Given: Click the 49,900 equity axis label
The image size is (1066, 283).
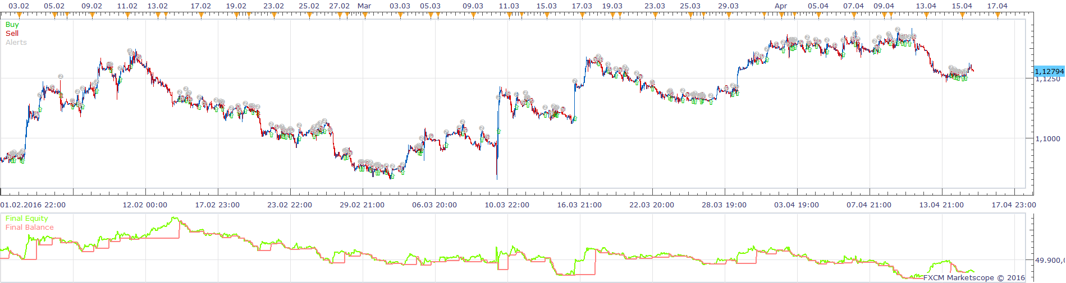Looking at the screenshot, I should pyautogui.click(x=1050, y=260).
